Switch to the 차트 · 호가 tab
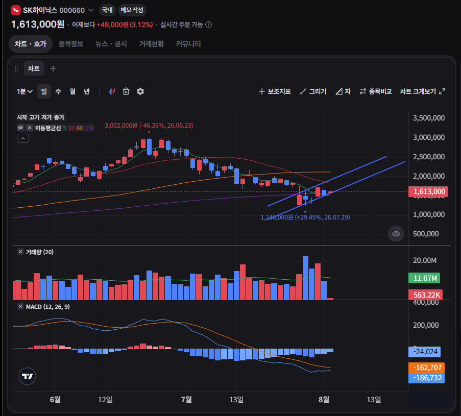The width and height of the screenshot is (461, 416). click(31, 44)
